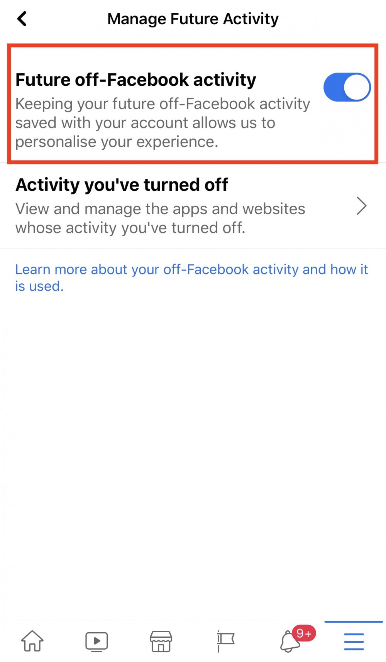Tap the "Manage Future Activity" page title

(193, 19)
